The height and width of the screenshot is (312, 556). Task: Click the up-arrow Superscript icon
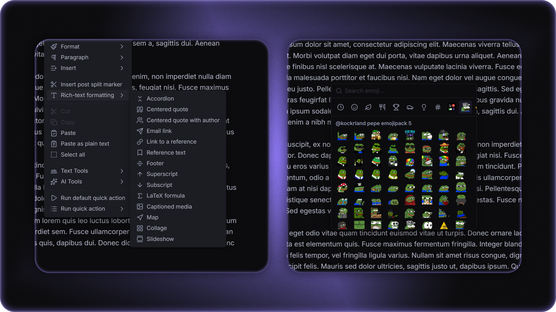point(140,174)
